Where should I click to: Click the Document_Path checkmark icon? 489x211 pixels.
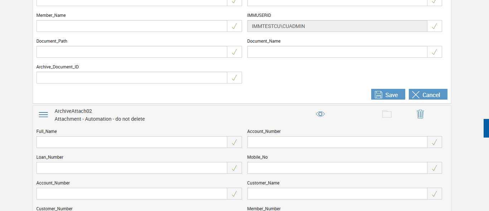coord(234,52)
